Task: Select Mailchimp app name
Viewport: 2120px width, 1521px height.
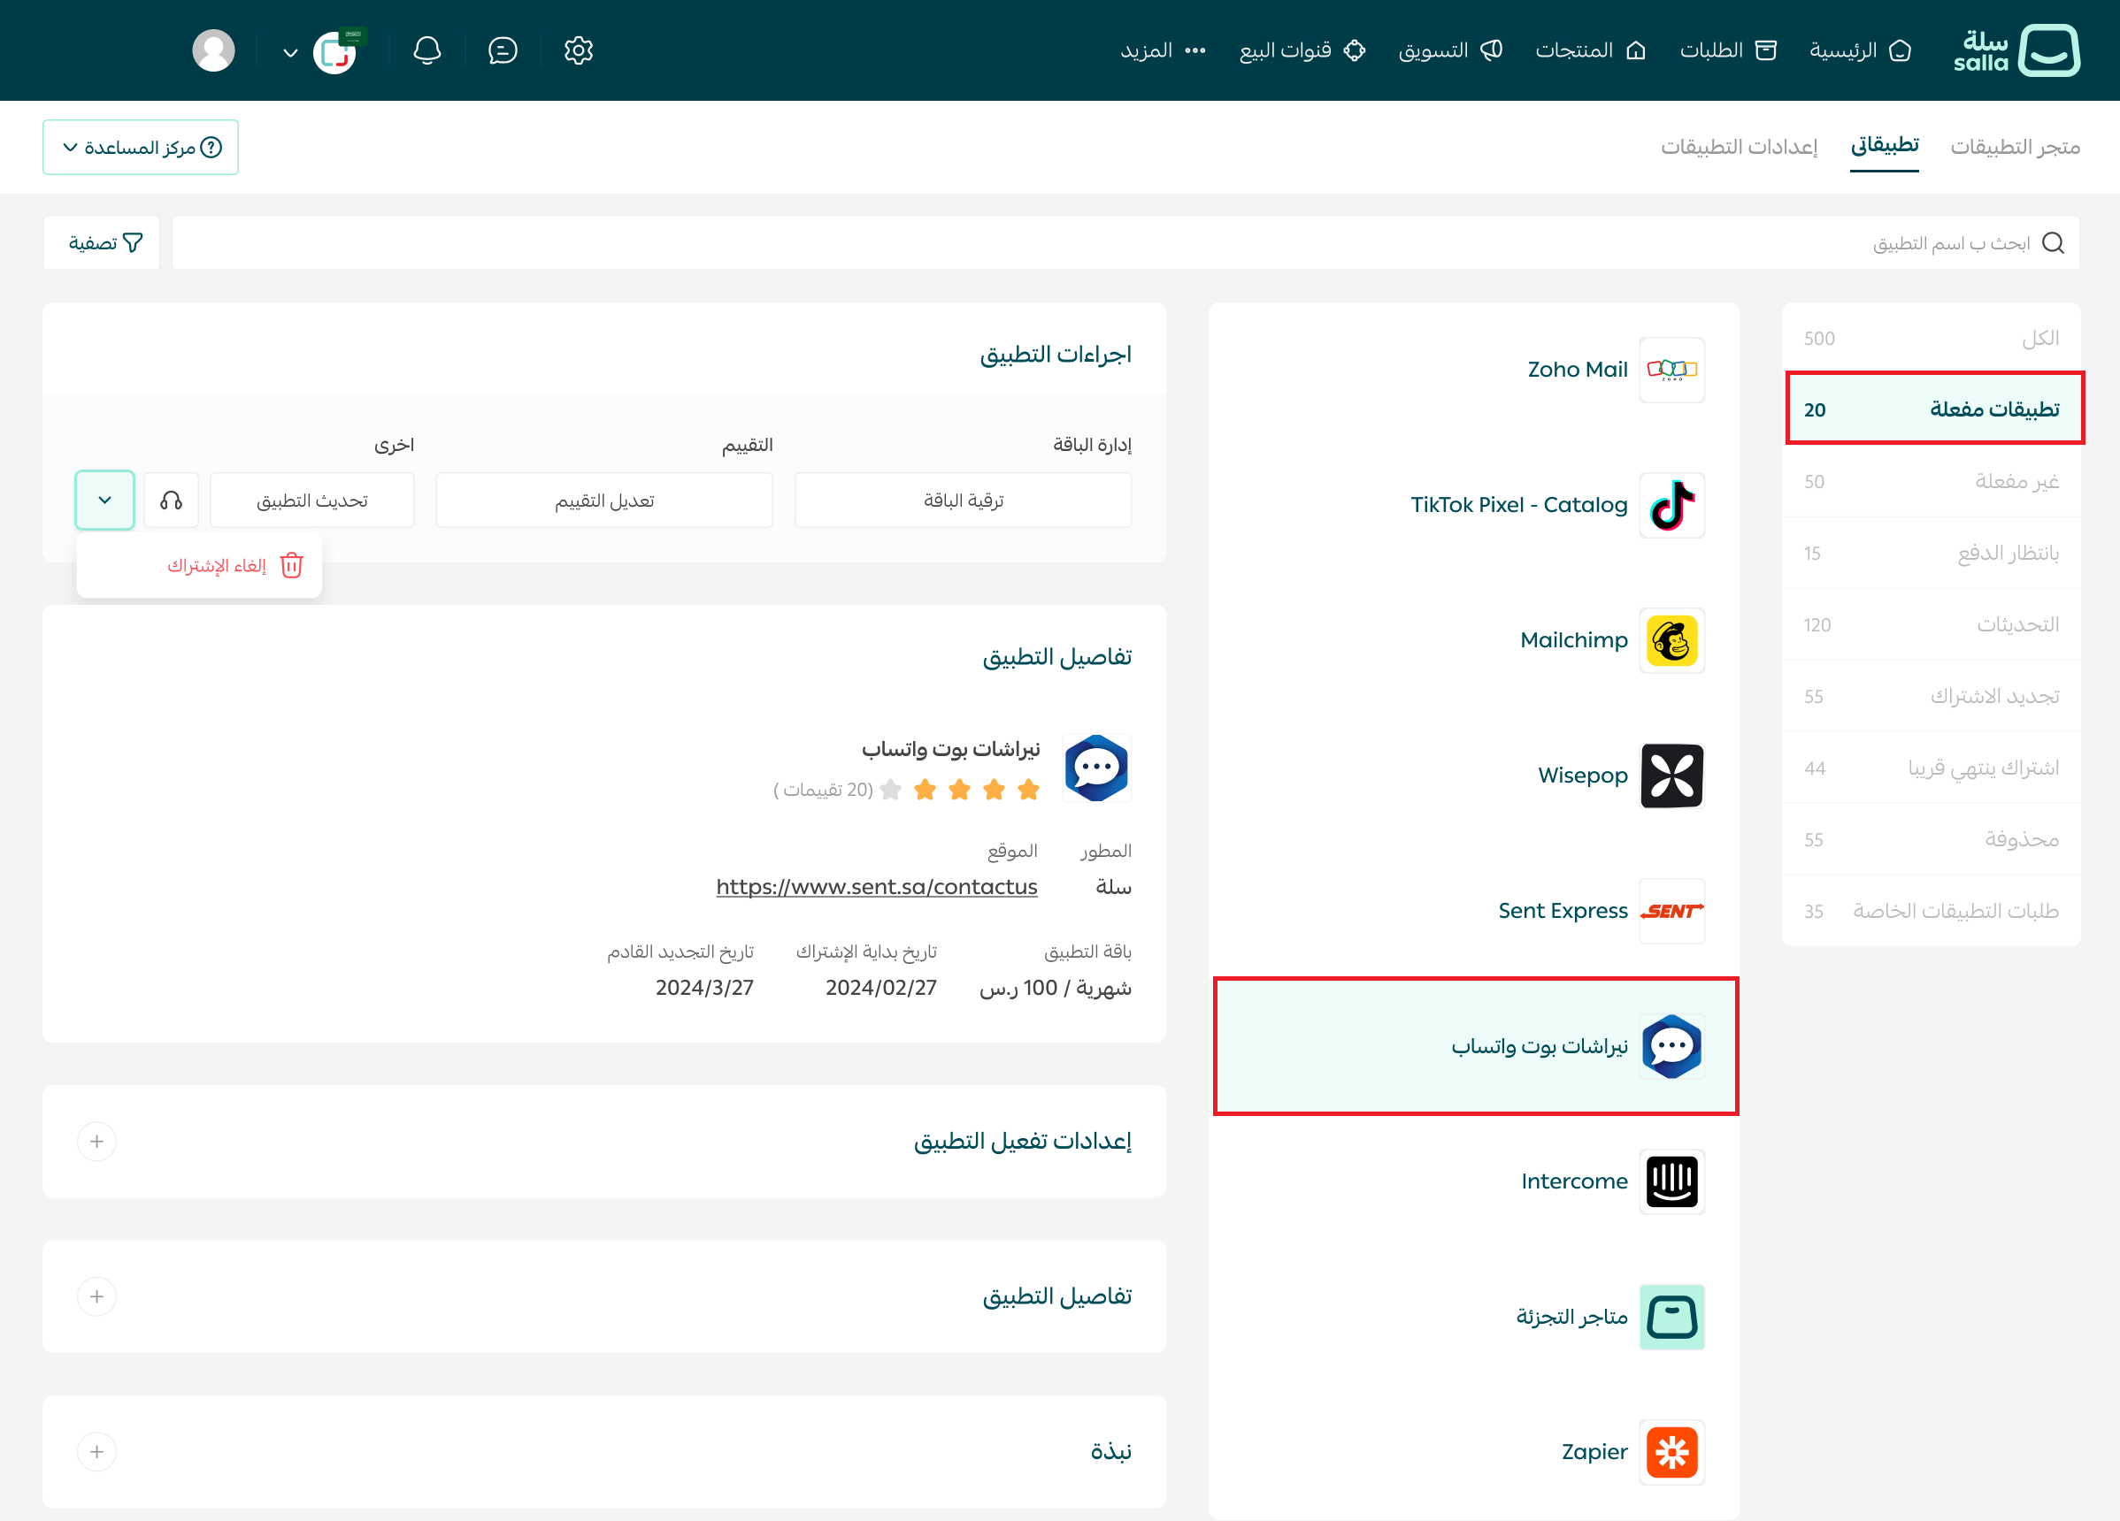Action: coord(1573,641)
